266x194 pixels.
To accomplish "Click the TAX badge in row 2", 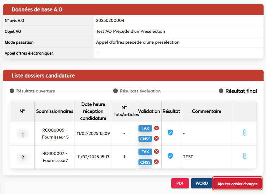I will 145,152.
